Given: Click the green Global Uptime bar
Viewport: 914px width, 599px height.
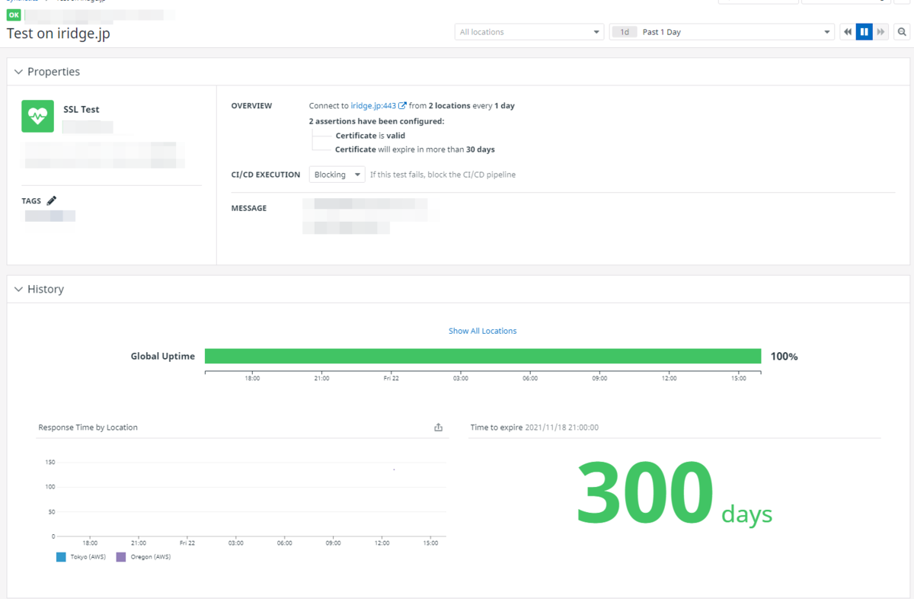Looking at the screenshot, I should point(483,356).
